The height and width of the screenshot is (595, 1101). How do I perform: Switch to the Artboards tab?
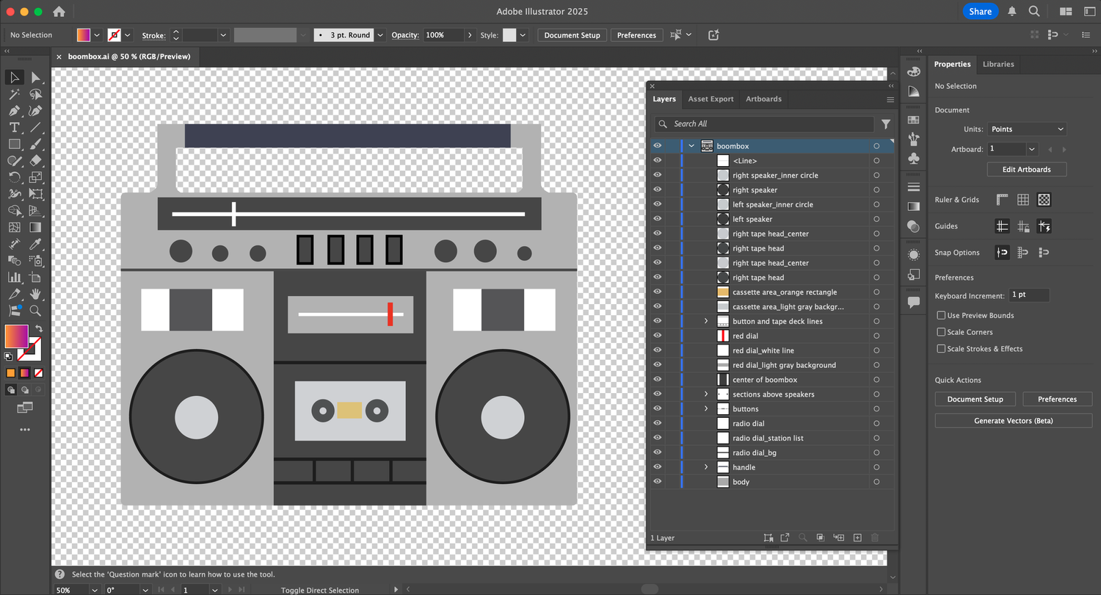point(763,99)
